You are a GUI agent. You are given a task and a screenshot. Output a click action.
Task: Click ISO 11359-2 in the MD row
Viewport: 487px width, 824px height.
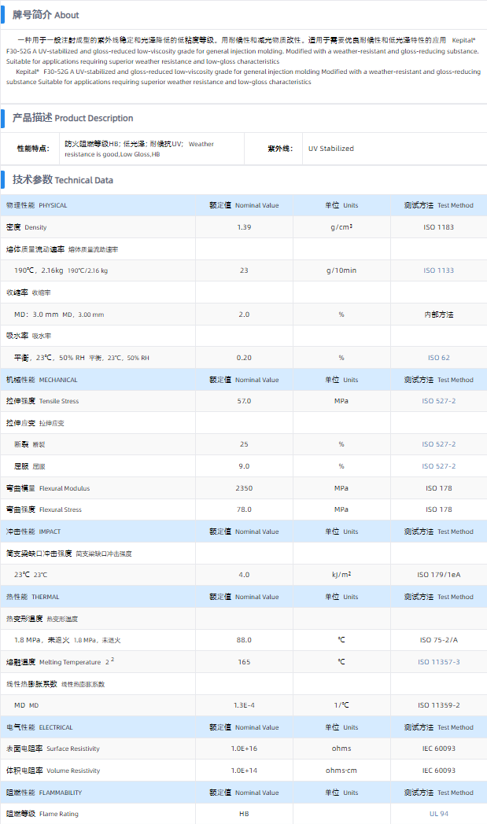click(438, 705)
